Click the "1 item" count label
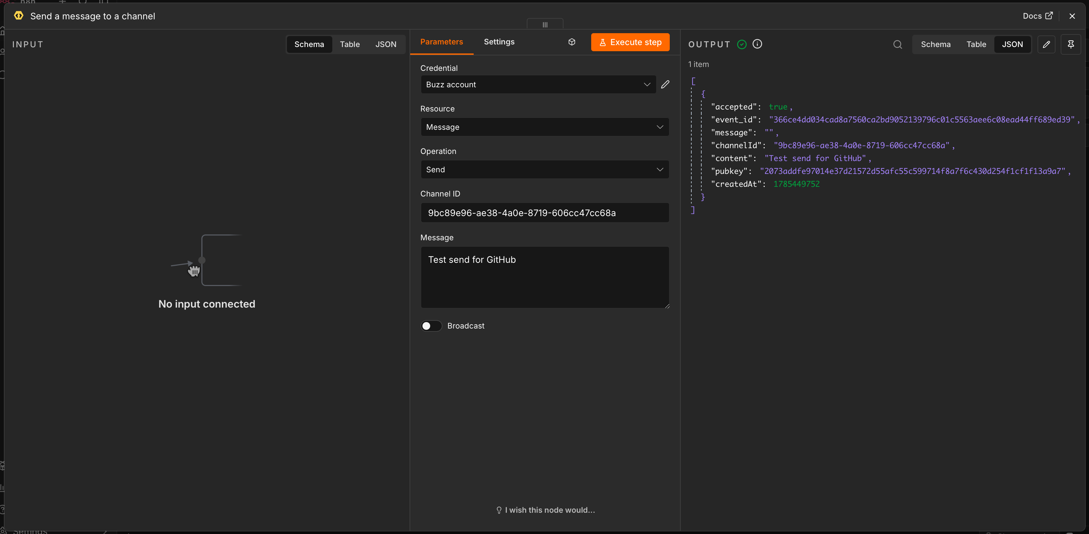This screenshot has height=534, width=1089. (x=698, y=64)
